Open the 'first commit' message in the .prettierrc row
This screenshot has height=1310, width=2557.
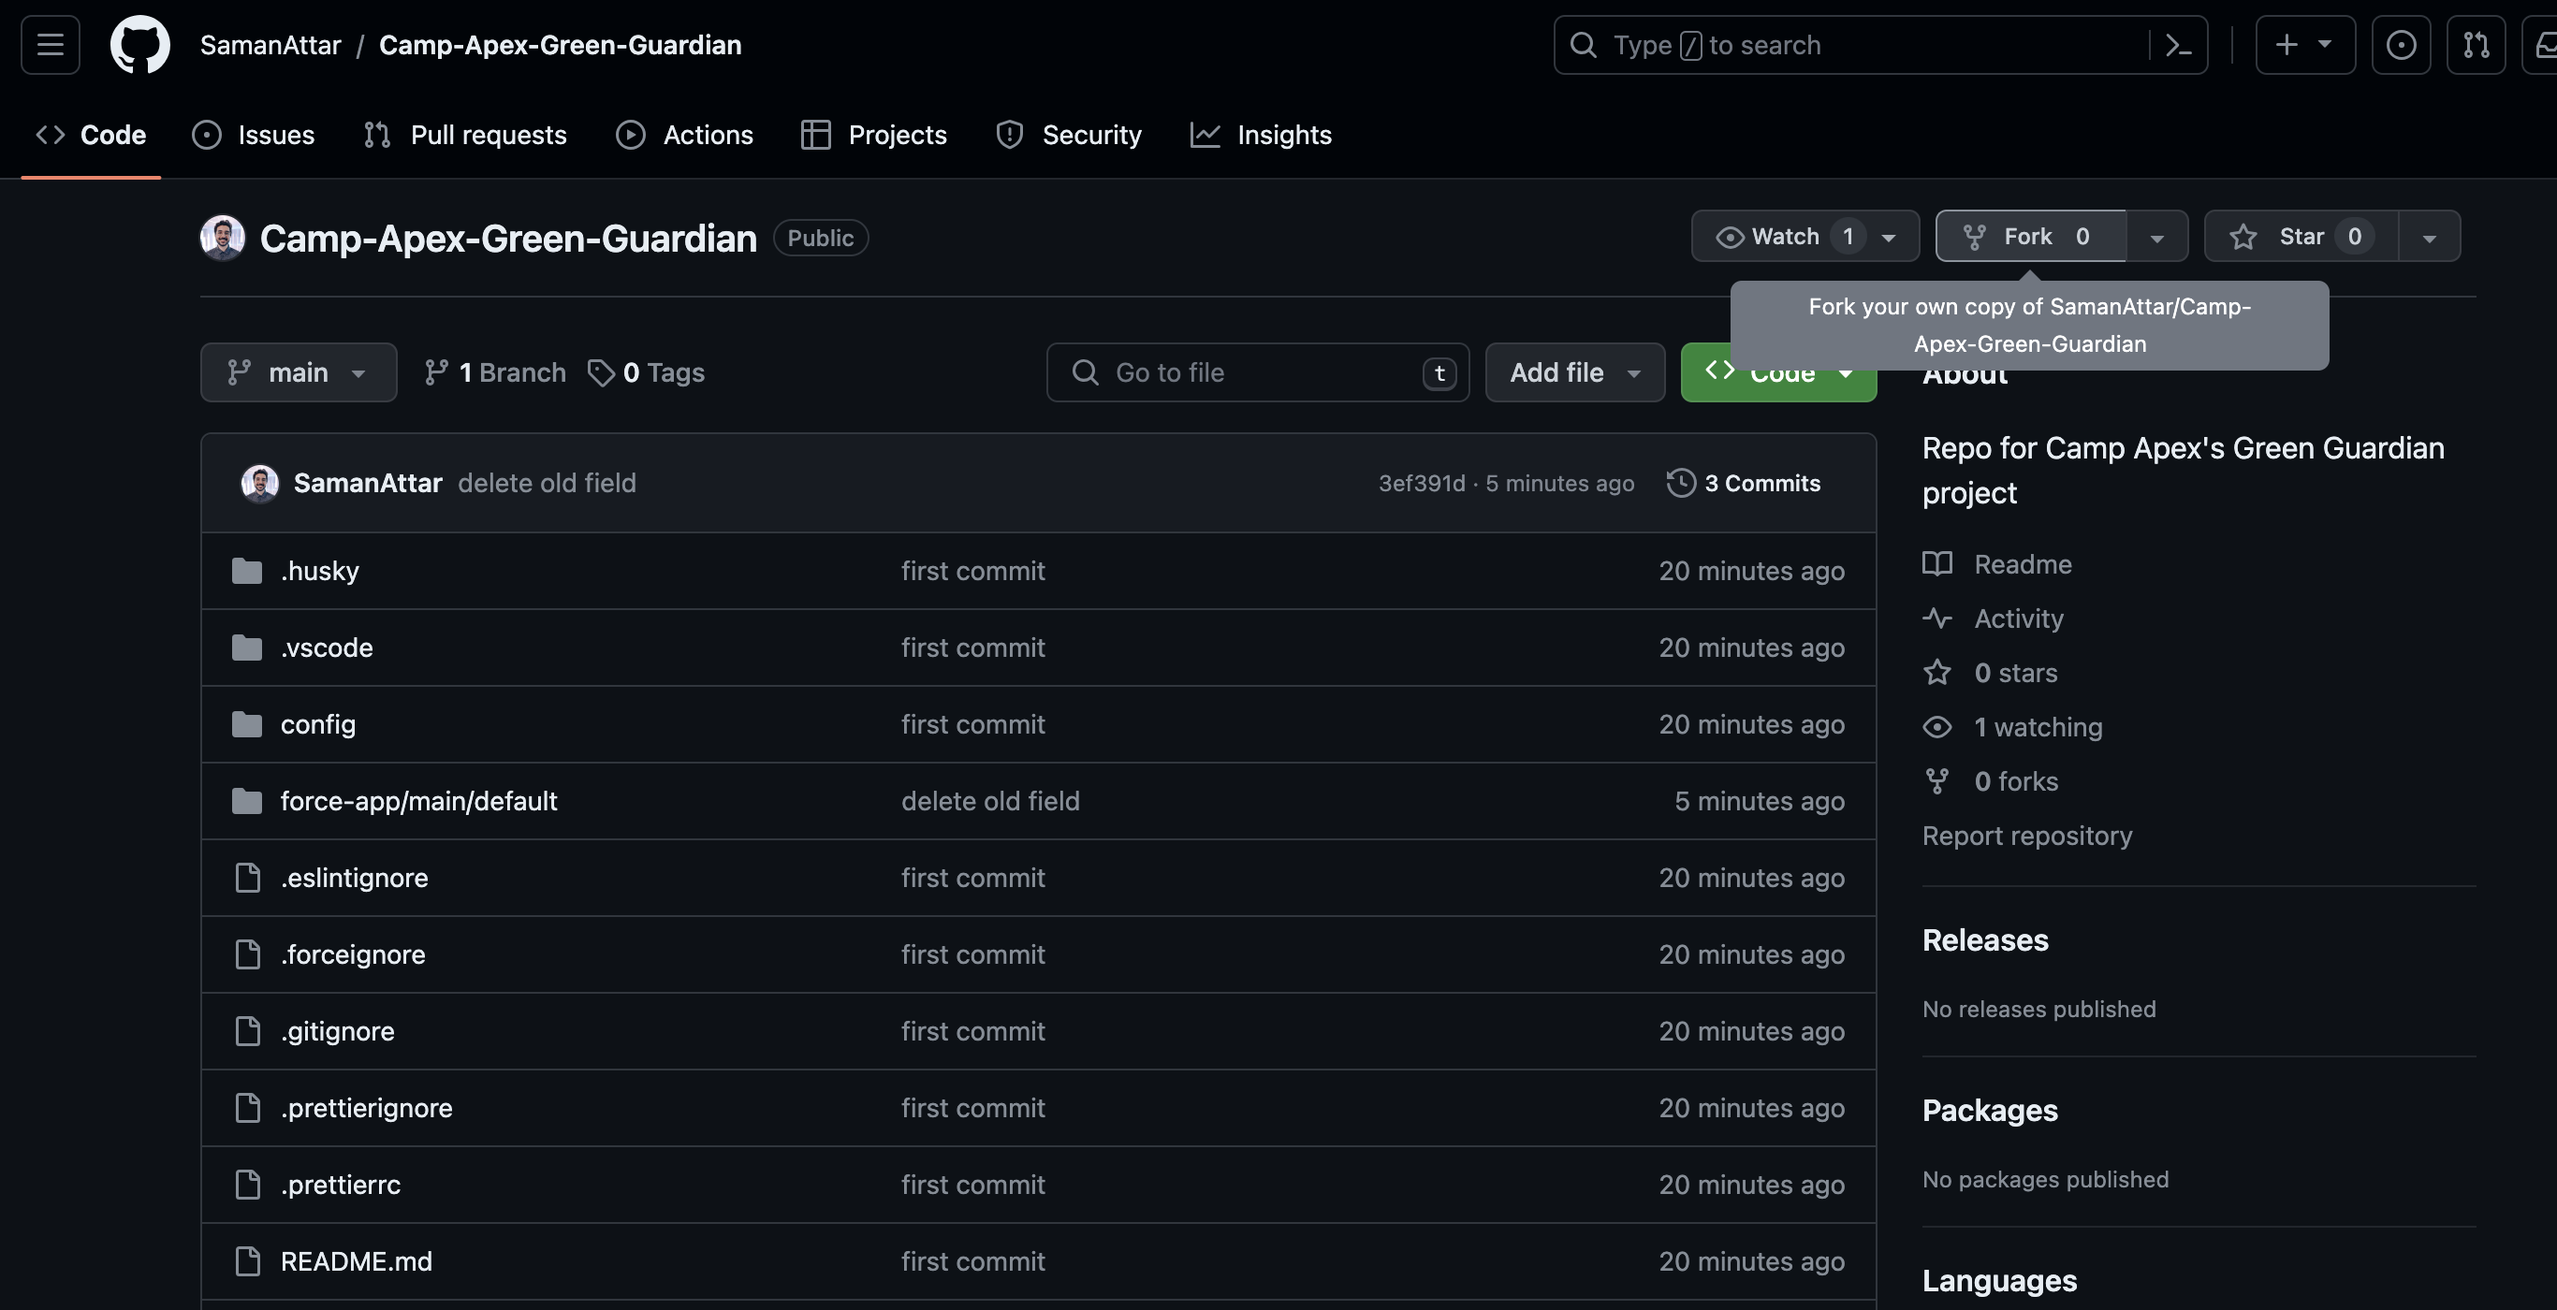(972, 1185)
